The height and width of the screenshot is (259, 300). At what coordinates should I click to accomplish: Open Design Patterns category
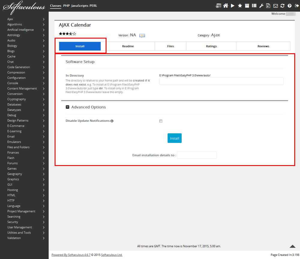tap(18, 121)
